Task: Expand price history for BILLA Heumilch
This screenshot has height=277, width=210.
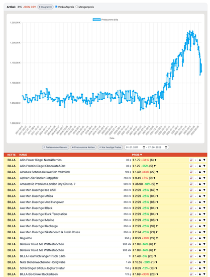Action: pos(155,256)
